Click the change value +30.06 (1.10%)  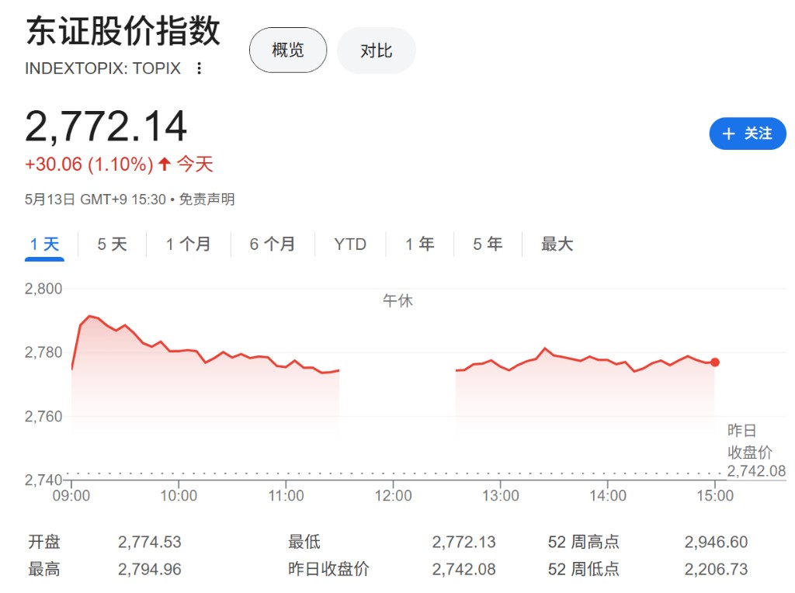click(x=89, y=165)
